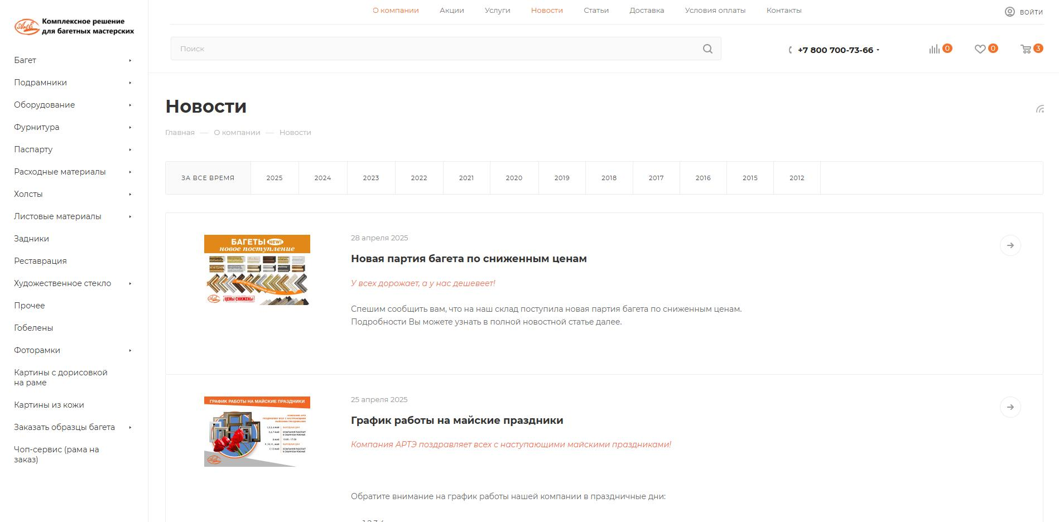Expand the Подрамники submenu arrow
1059x522 pixels.
point(130,83)
